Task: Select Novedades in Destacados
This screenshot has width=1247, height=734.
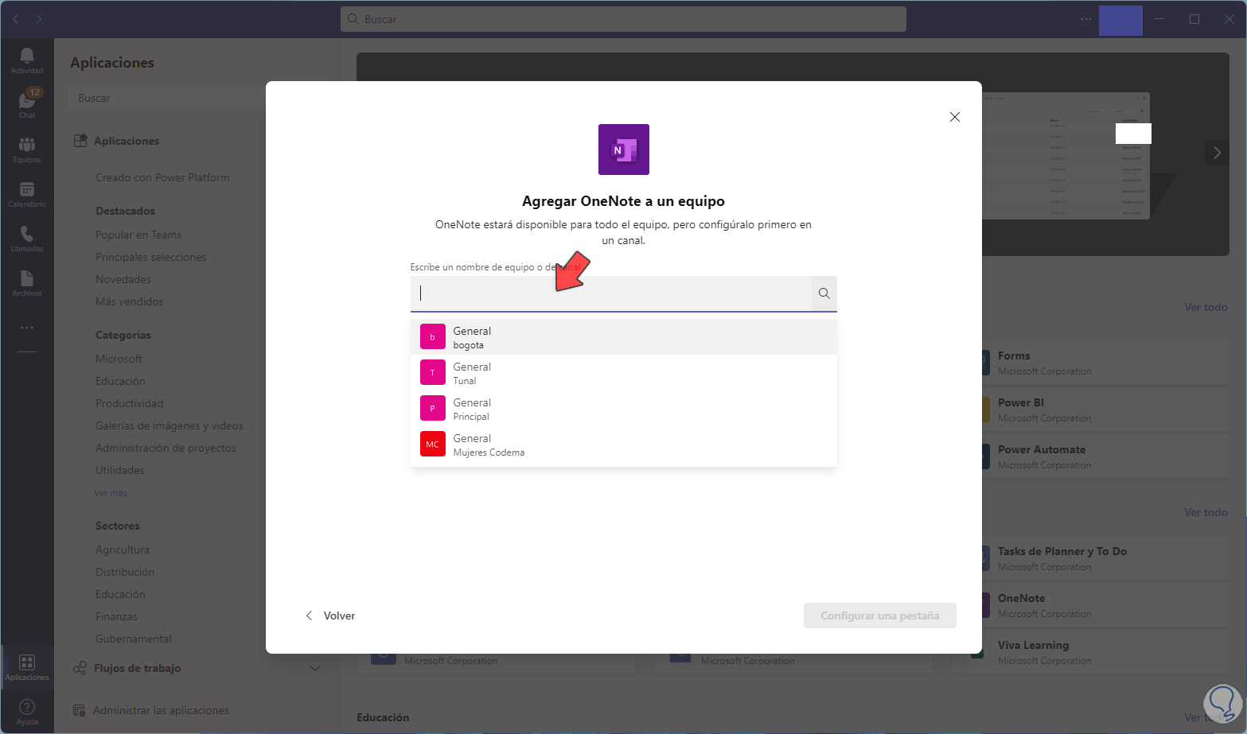Action: pos(123,279)
